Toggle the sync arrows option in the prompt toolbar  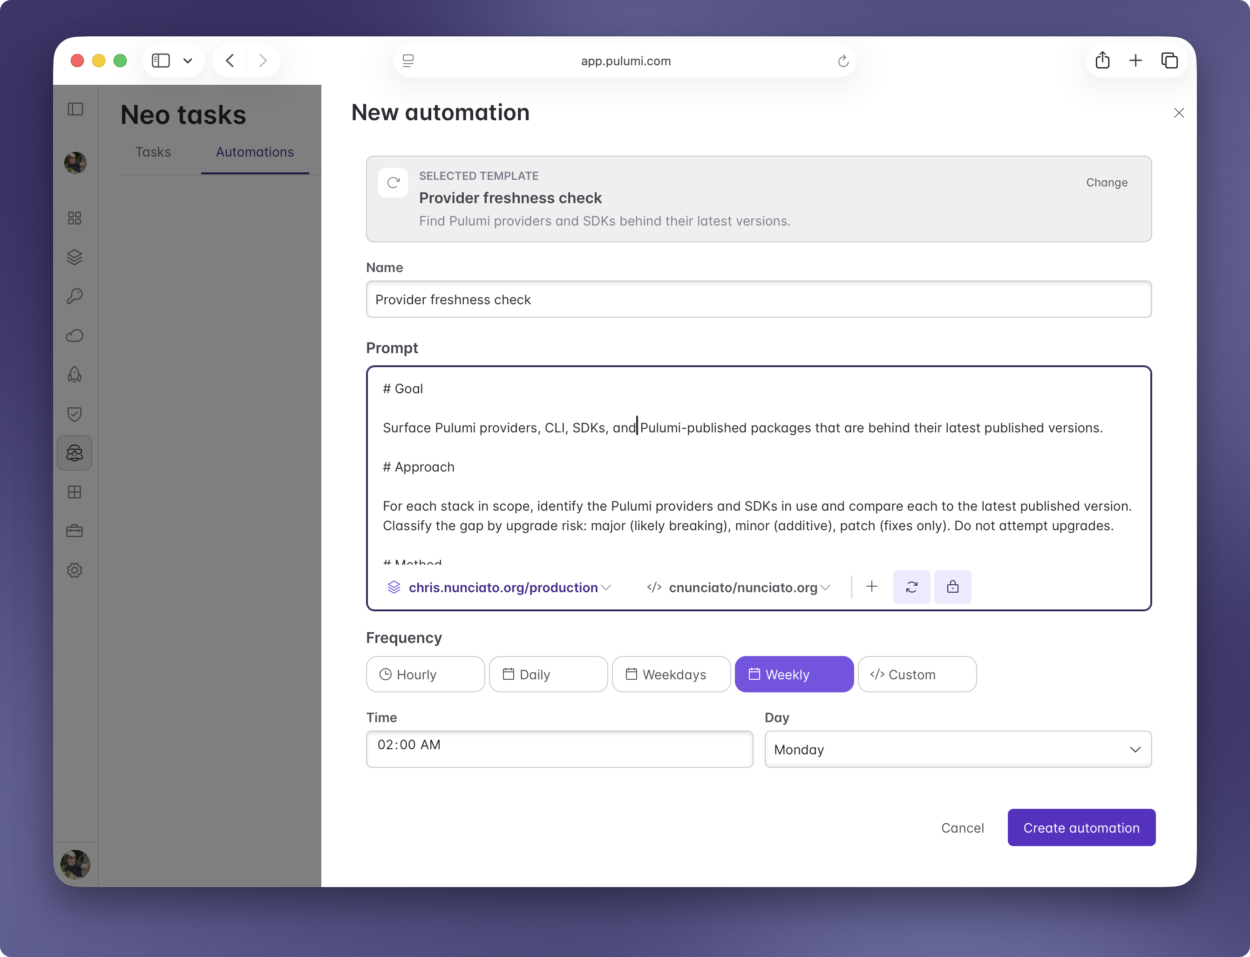point(912,587)
